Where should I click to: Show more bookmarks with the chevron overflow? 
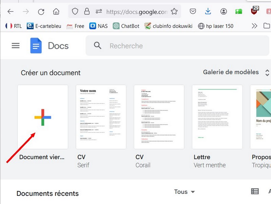pyautogui.click(x=254, y=26)
